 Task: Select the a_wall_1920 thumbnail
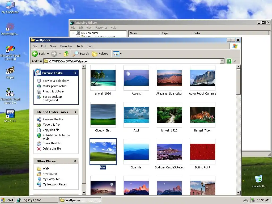click(x=103, y=78)
